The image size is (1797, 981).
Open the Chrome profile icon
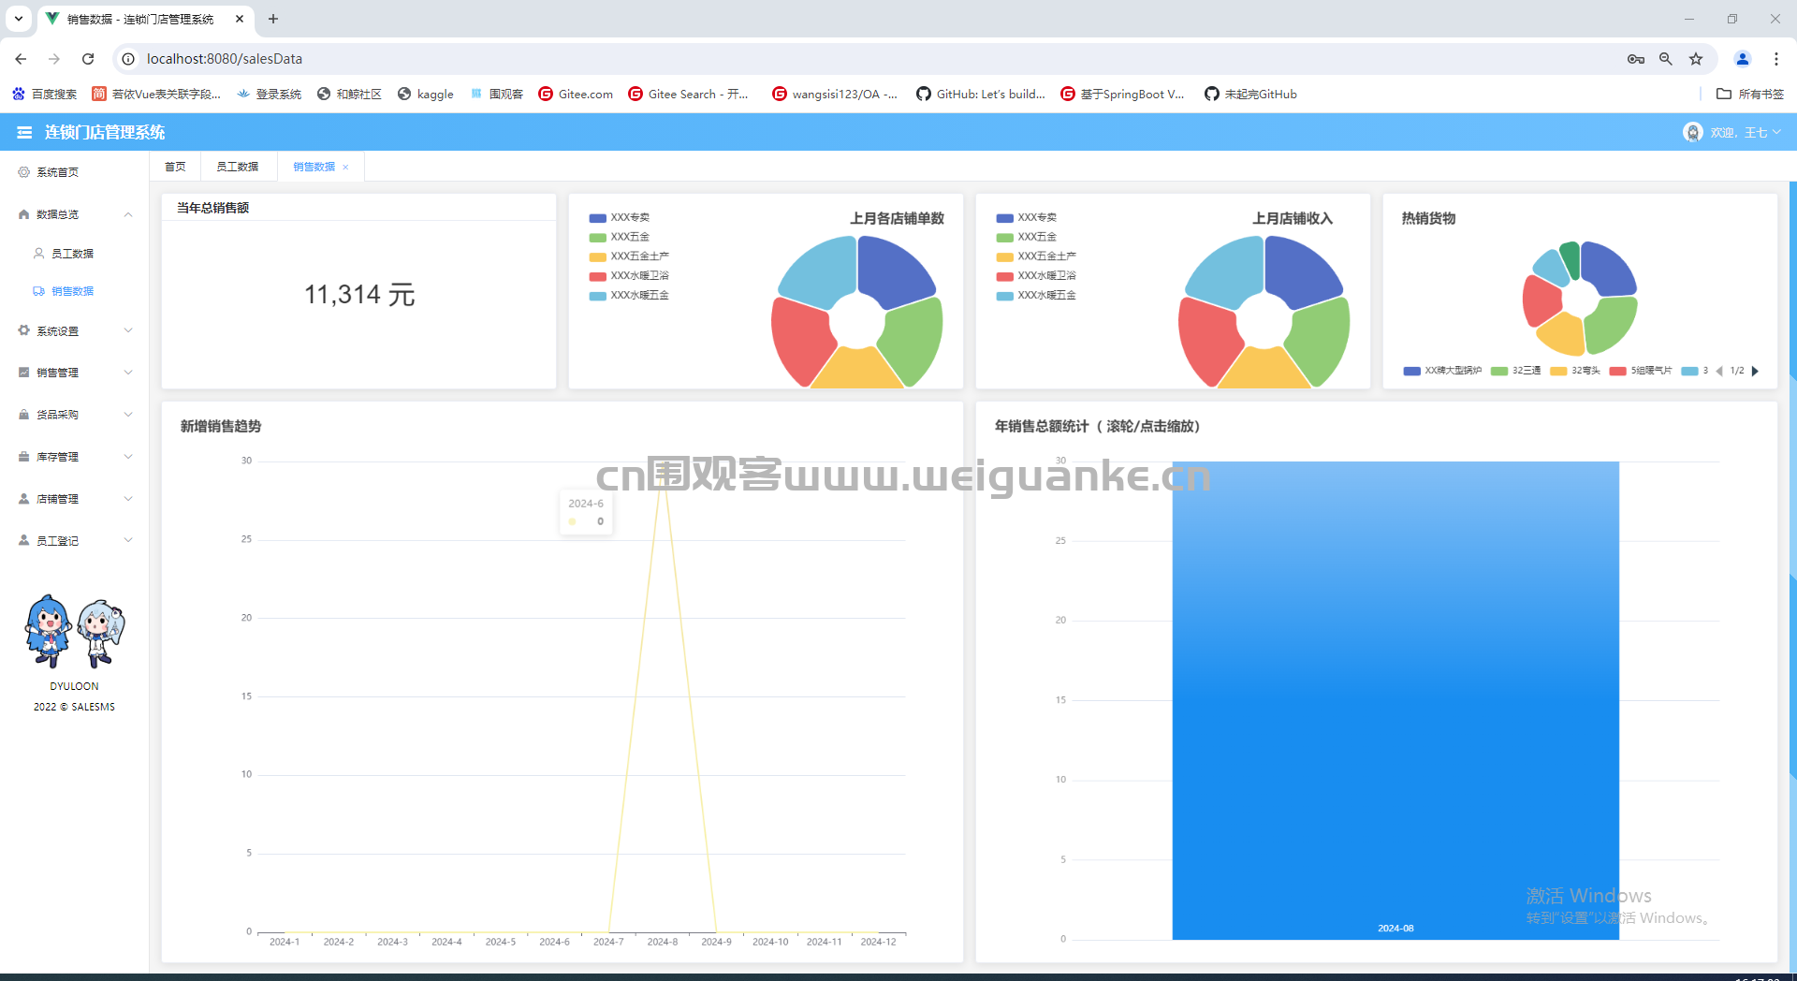(1743, 59)
